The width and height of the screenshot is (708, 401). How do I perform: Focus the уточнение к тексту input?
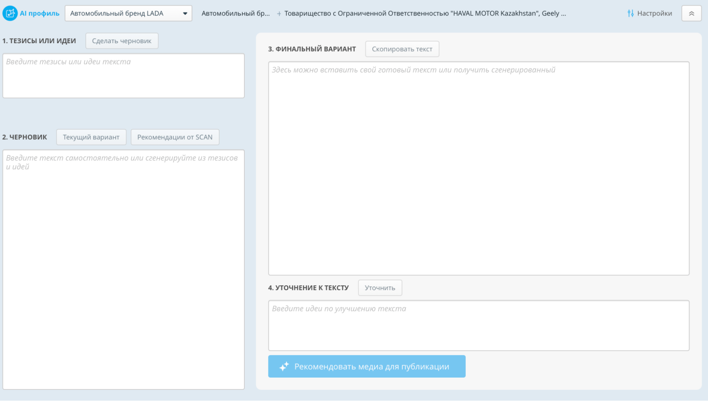pos(478,326)
